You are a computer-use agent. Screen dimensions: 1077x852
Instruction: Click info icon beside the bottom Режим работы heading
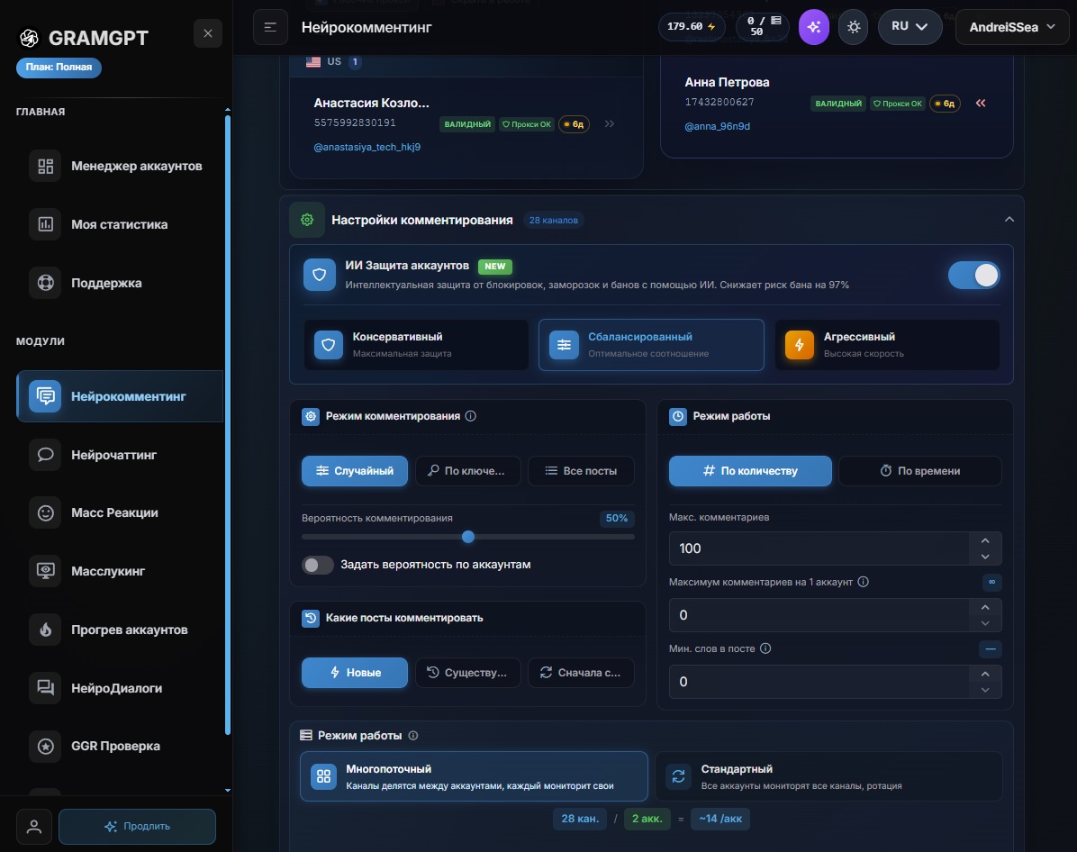coord(413,736)
